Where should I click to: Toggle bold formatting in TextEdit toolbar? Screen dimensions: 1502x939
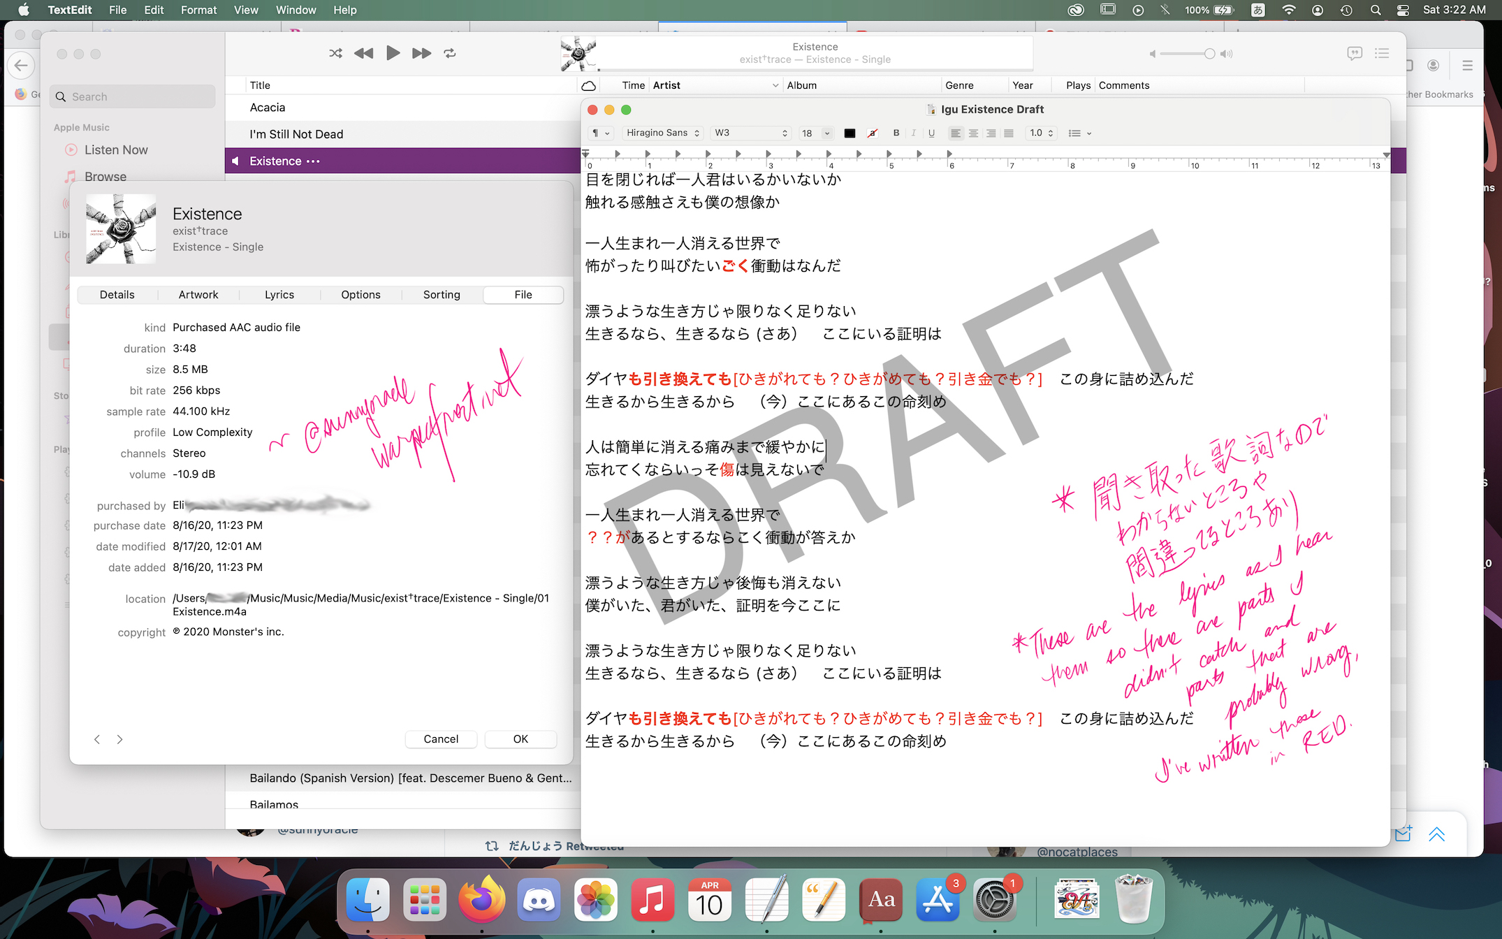(x=896, y=133)
